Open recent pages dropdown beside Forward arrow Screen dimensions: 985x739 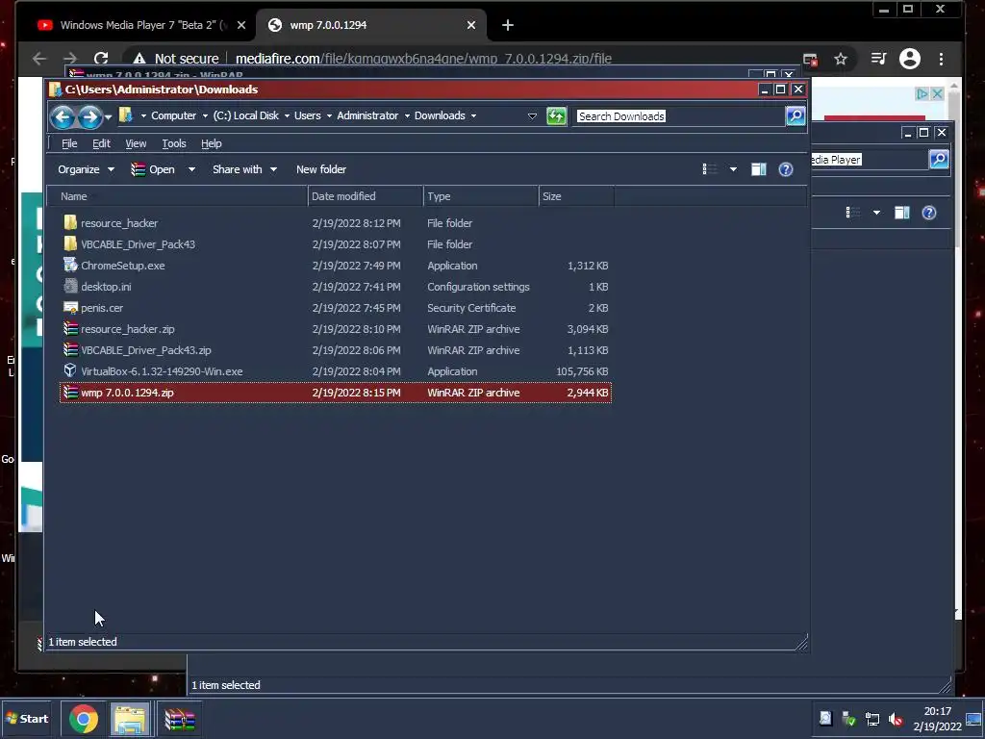pos(108,116)
